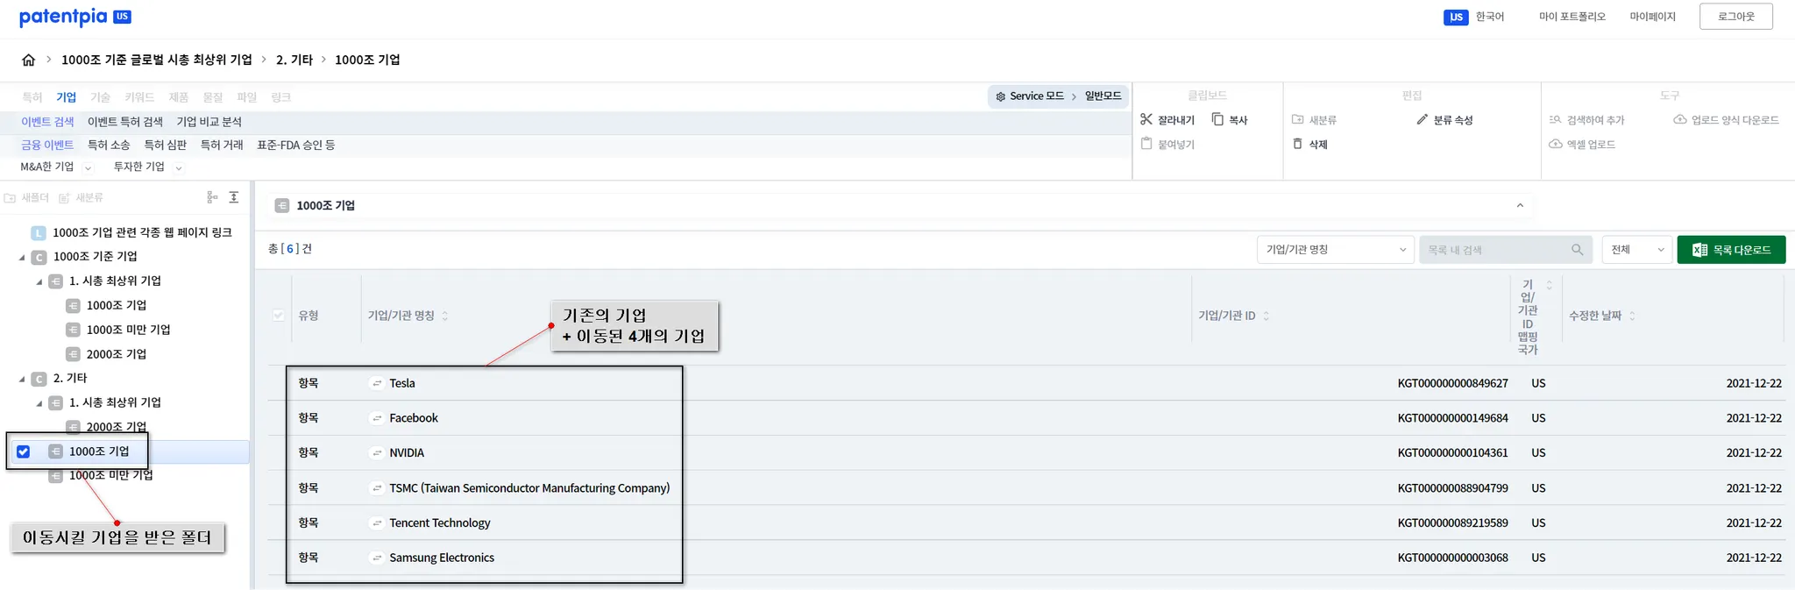Click the swap icon beside Tesla
The image size is (1795, 590).
tap(377, 383)
